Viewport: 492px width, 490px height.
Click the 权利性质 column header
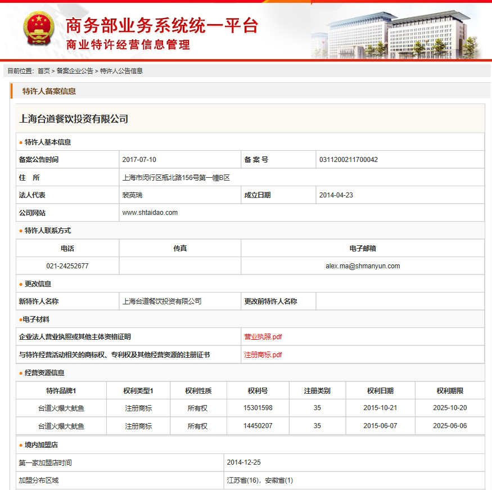click(198, 390)
